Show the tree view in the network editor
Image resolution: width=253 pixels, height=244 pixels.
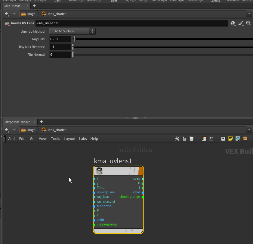pos(184,139)
